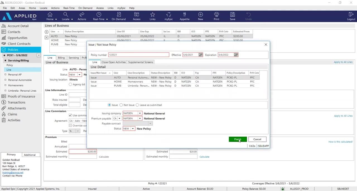Open the Expiration date calendar picker
This screenshot has height=191, width=357.
click(x=236, y=55)
